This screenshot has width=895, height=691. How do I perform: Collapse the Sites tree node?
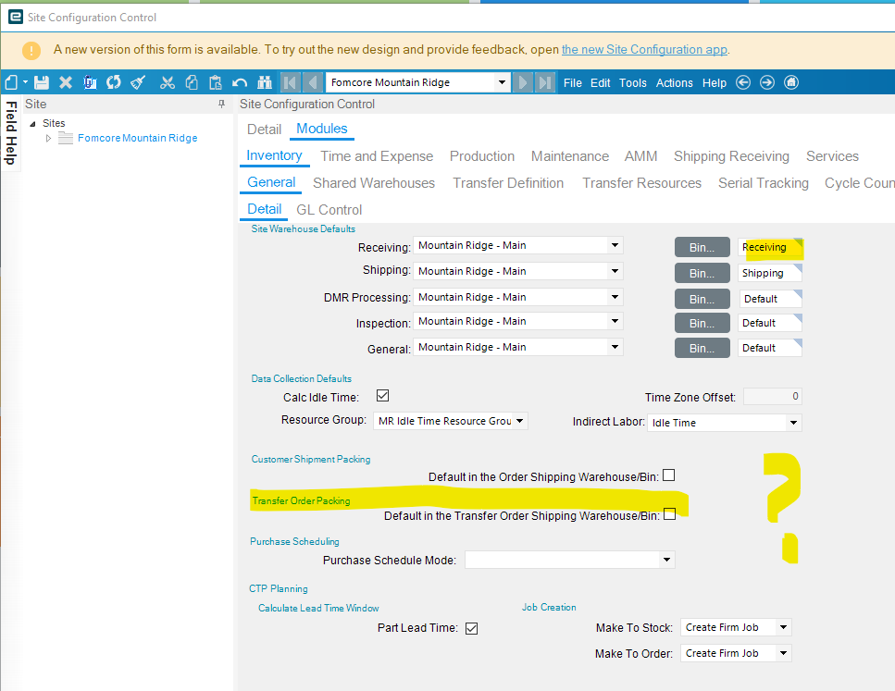point(32,124)
